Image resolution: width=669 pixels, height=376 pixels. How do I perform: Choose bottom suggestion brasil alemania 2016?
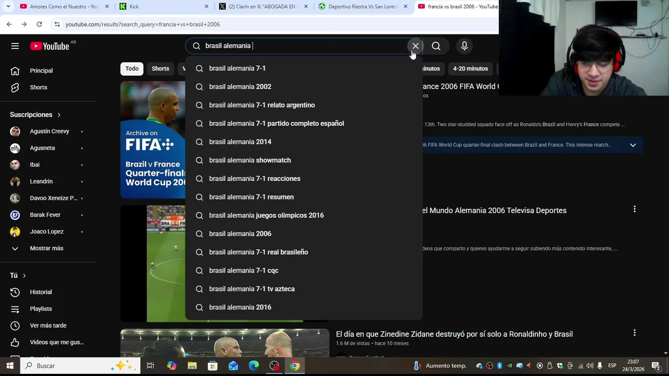tap(304, 307)
